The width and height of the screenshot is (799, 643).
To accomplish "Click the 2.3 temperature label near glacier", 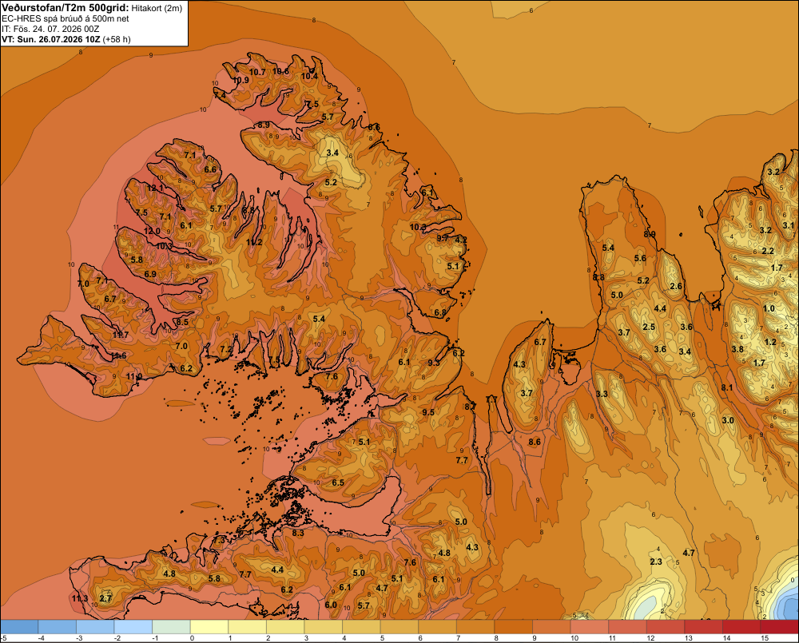I will coord(656,562).
